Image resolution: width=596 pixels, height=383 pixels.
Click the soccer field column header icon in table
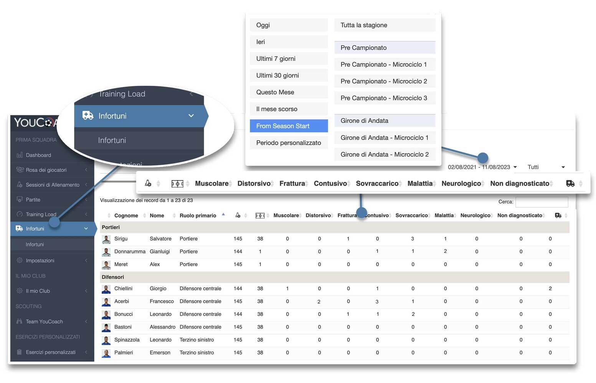(260, 216)
